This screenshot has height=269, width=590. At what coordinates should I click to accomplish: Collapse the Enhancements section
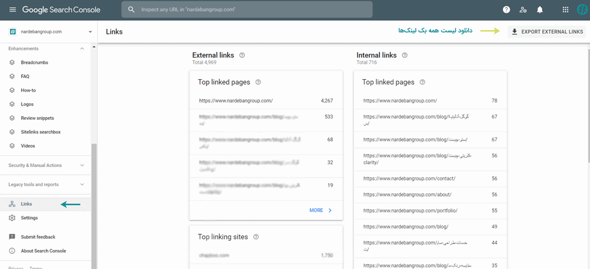pyautogui.click(x=82, y=49)
